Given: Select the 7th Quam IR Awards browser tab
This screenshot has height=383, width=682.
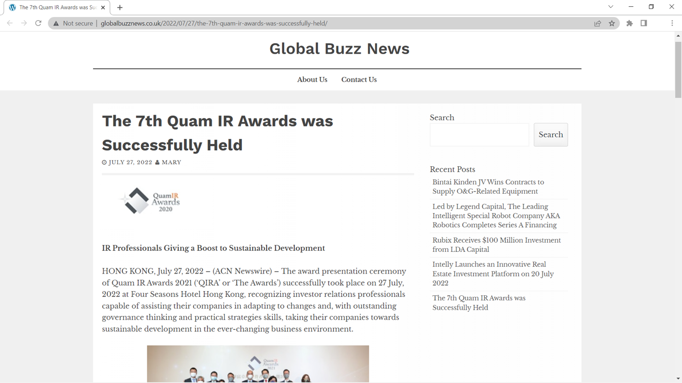Looking at the screenshot, I should click(57, 8).
